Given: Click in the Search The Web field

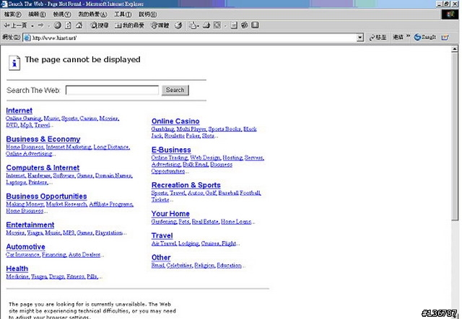Looking at the screenshot, I should click(112, 90).
